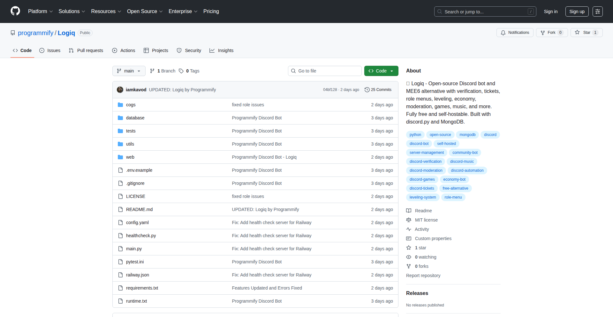Open the top-right accessibility settings icon

[597, 11]
